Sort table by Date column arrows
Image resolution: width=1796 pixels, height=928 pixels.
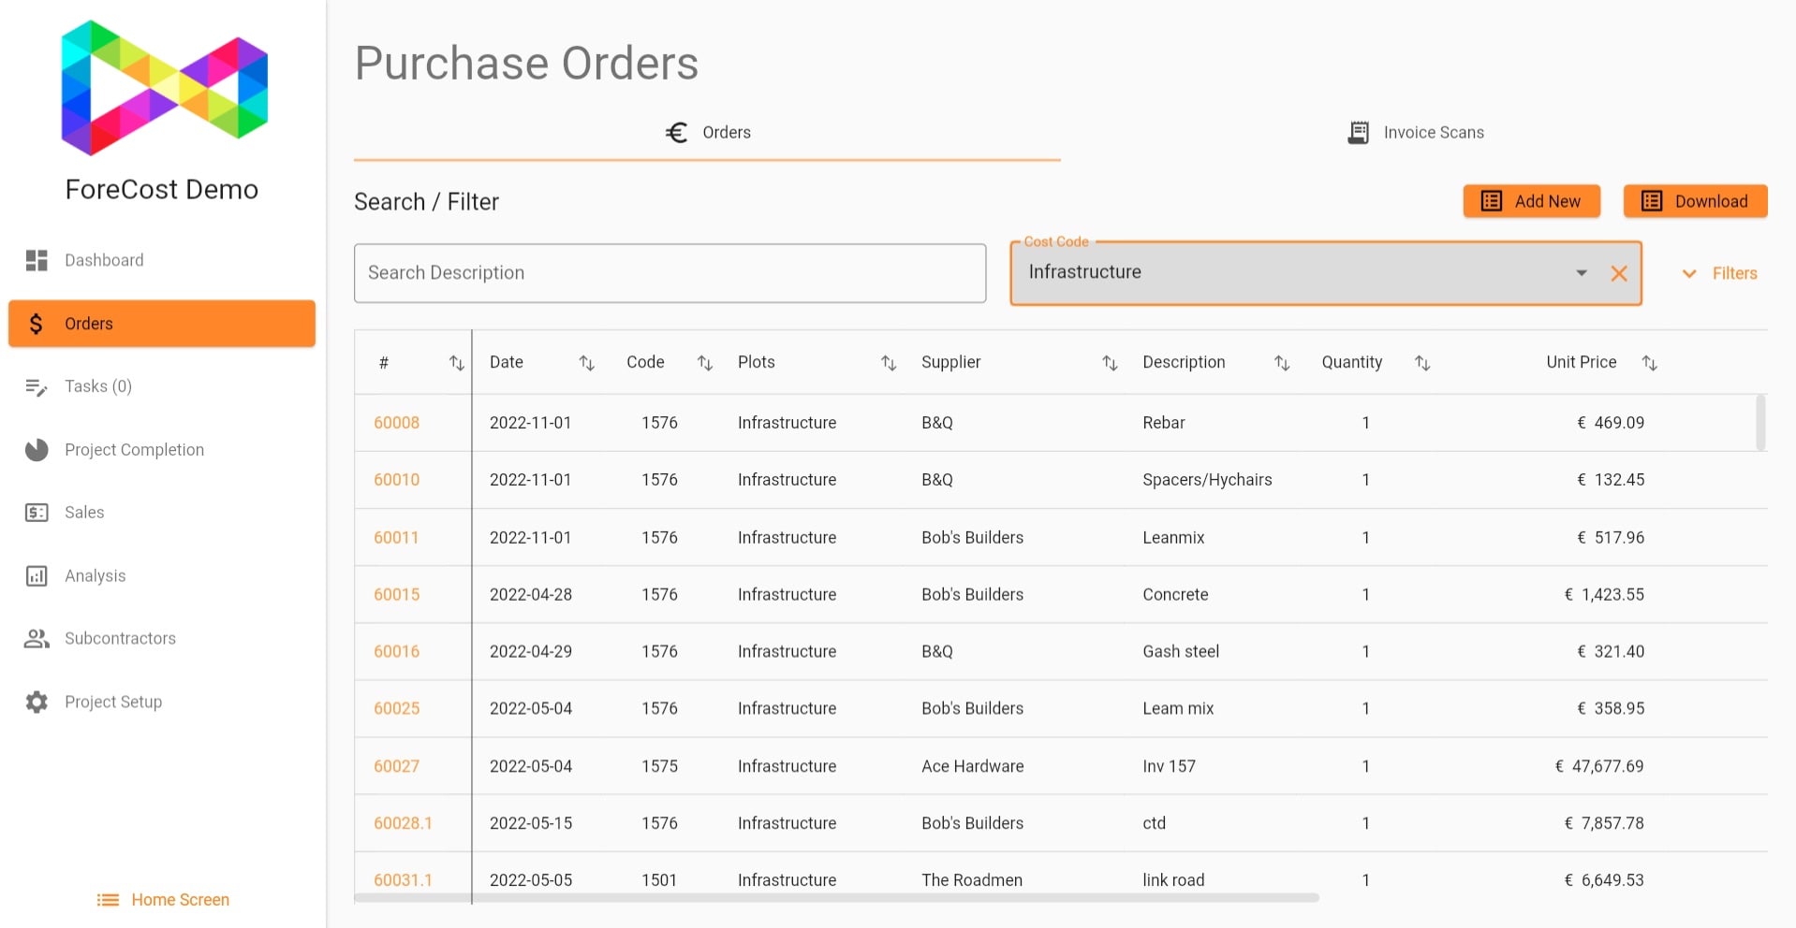pos(586,363)
